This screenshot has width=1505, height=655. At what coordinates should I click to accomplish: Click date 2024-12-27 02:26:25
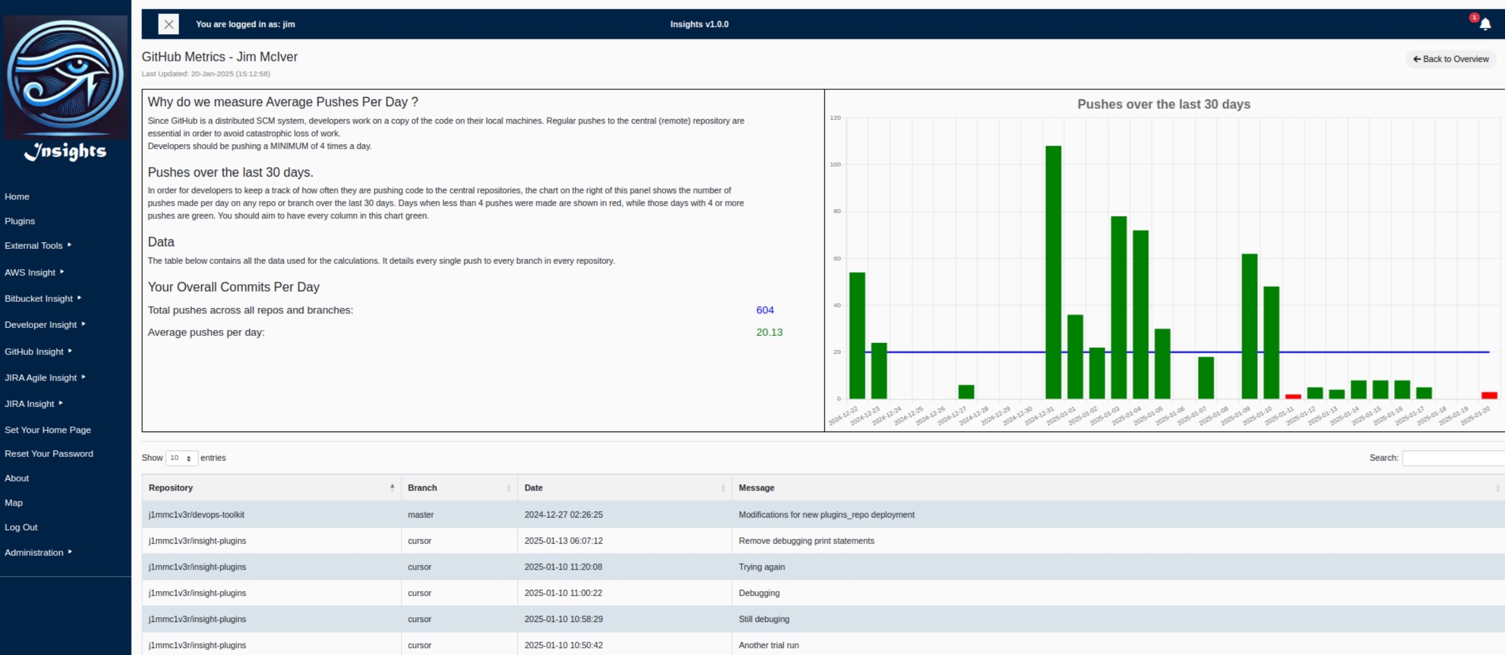click(564, 515)
